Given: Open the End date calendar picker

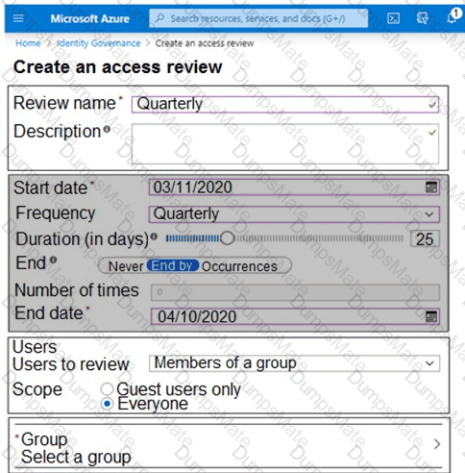Looking at the screenshot, I should pyautogui.click(x=431, y=316).
